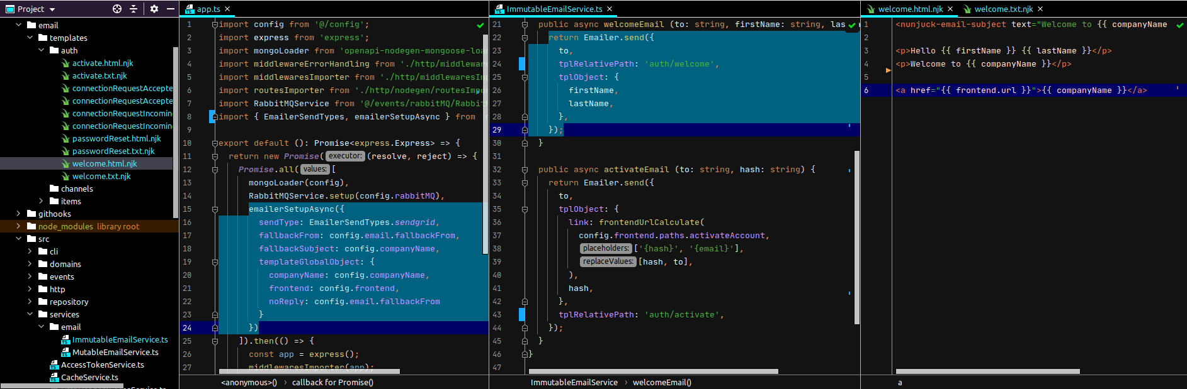The width and height of the screenshot is (1187, 389).
Task: Click the locate-opened-file crosshair icon
Action: (x=117, y=9)
